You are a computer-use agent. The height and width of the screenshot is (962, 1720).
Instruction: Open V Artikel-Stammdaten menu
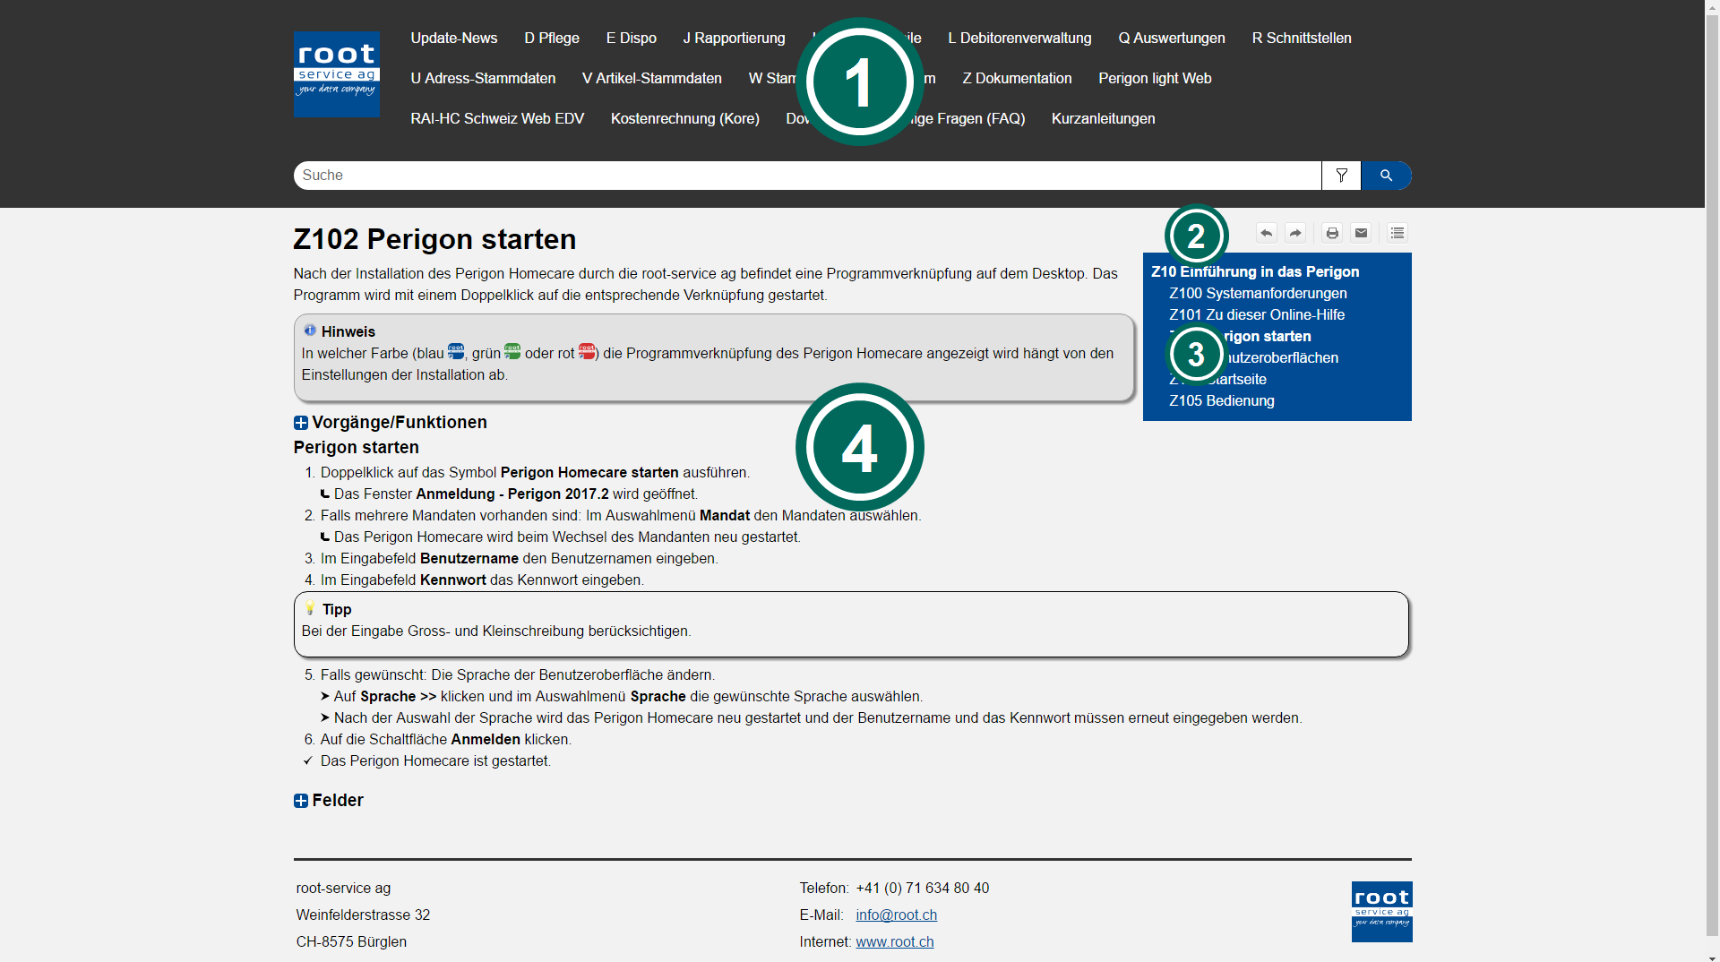point(652,78)
